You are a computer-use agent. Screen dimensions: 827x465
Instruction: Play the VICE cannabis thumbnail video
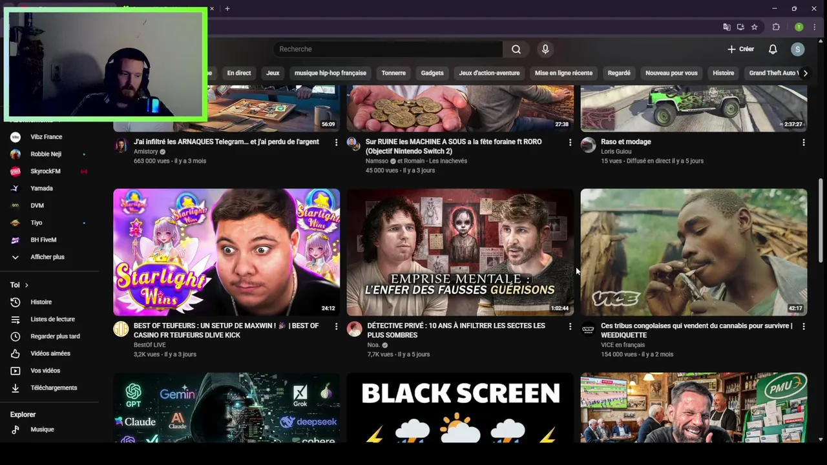click(x=694, y=252)
